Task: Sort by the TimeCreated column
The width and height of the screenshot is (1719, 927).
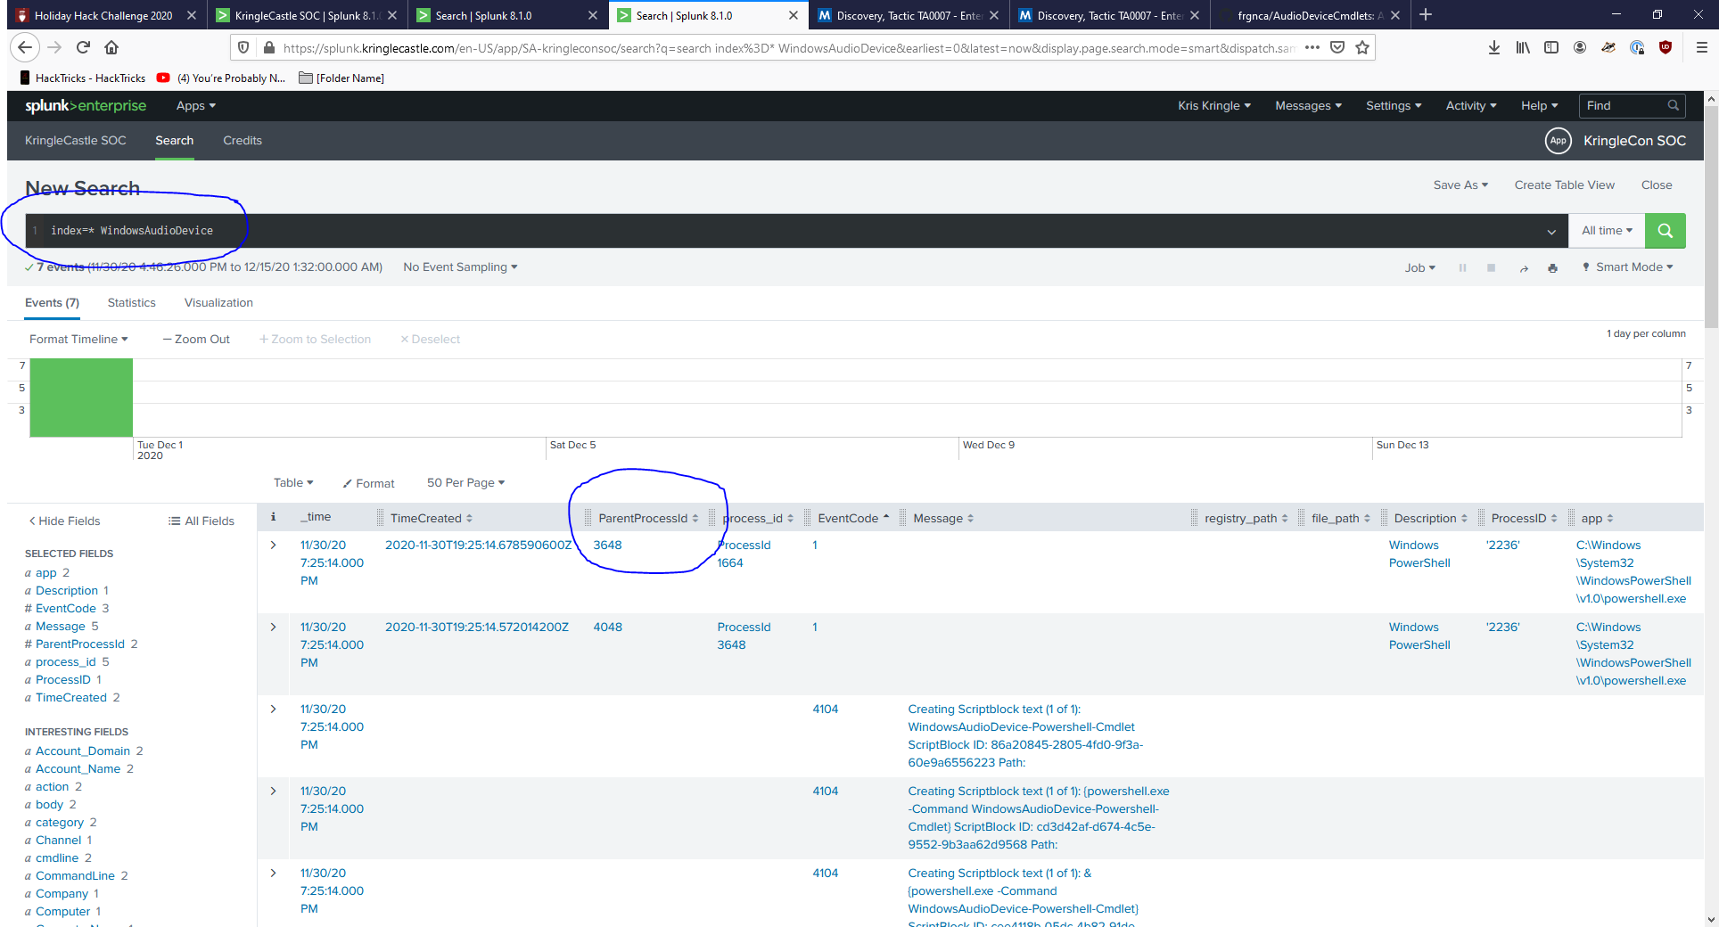Action: pyautogui.click(x=432, y=519)
